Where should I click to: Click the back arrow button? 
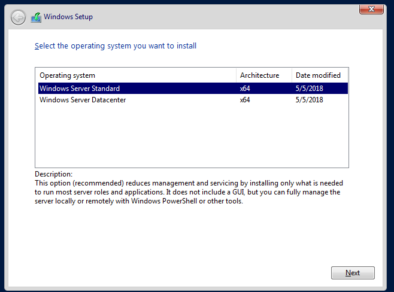(18, 17)
